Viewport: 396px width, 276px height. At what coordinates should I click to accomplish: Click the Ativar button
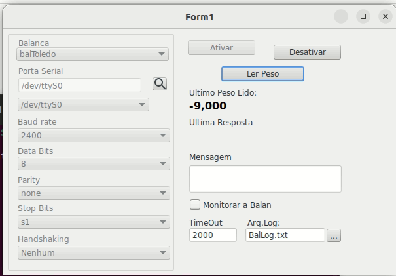[x=221, y=48]
